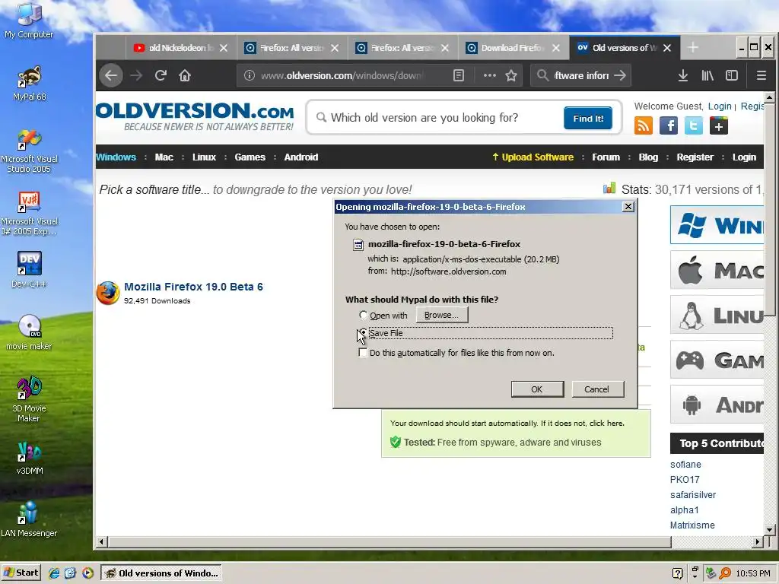Click Browse button next to Open with
The height and width of the screenshot is (584, 779).
point(442,315)
